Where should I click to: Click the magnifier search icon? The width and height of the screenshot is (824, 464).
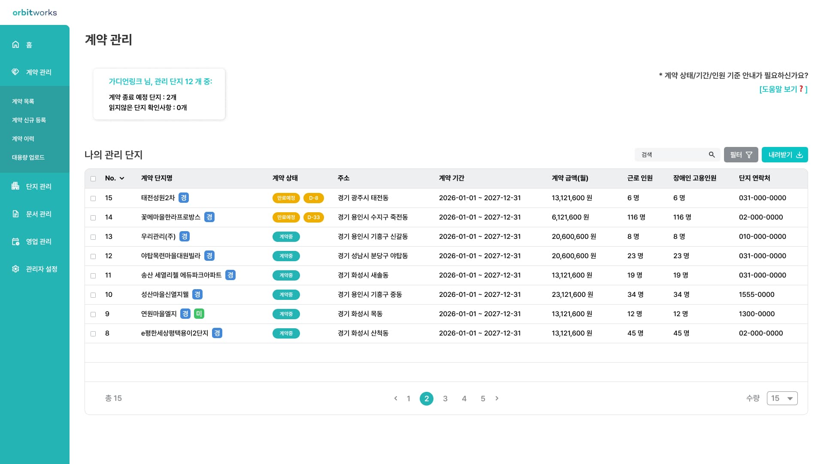pos(712,155)
